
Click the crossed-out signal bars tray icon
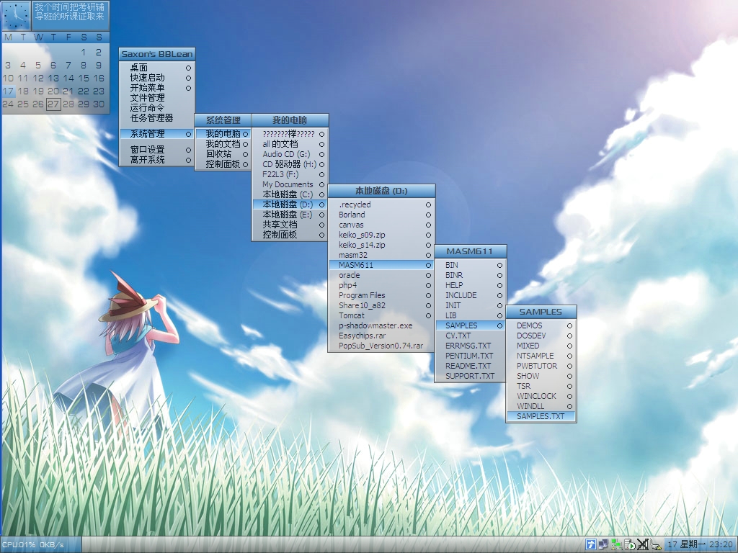pos(642,544)
